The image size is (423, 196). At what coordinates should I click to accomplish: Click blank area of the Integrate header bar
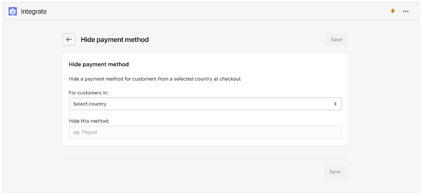point(216,12)
